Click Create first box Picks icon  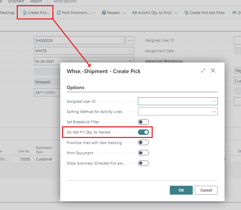(x=186, y=13)
